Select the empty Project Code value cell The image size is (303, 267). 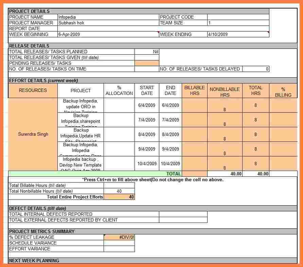point(238,17)
